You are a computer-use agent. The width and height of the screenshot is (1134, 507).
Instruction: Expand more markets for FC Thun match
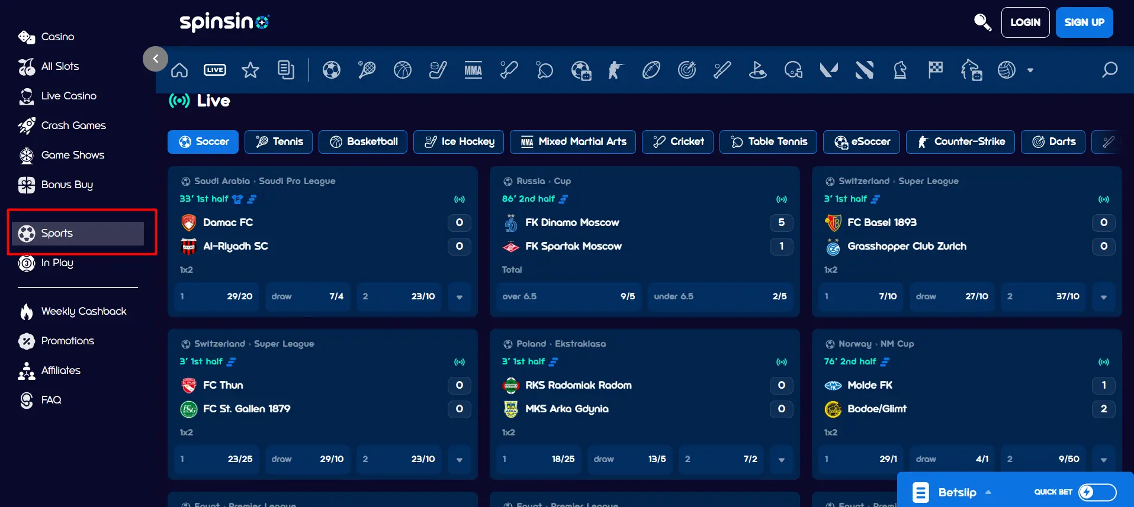pos(460,460)
